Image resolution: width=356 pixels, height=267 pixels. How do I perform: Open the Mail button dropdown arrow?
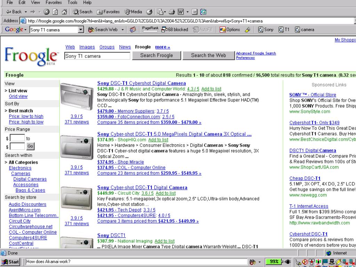(x=165, y=12)
